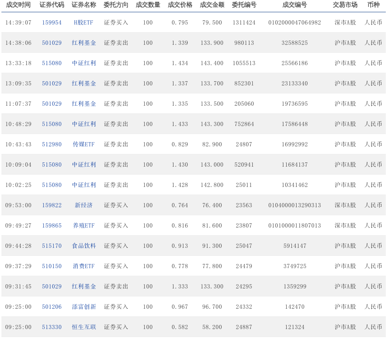Select trade number 0102000047064982 cell
The width and height of the screenshot is (391, 339).
pos(294,23)
